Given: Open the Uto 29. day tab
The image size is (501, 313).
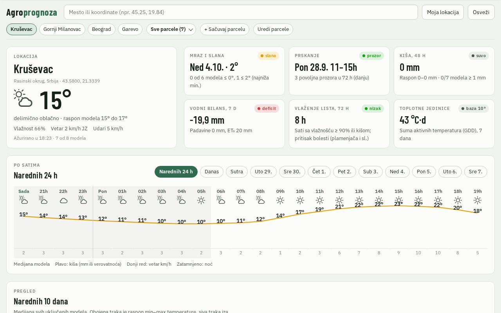Looking at the screenshot, I should [263, 172].
